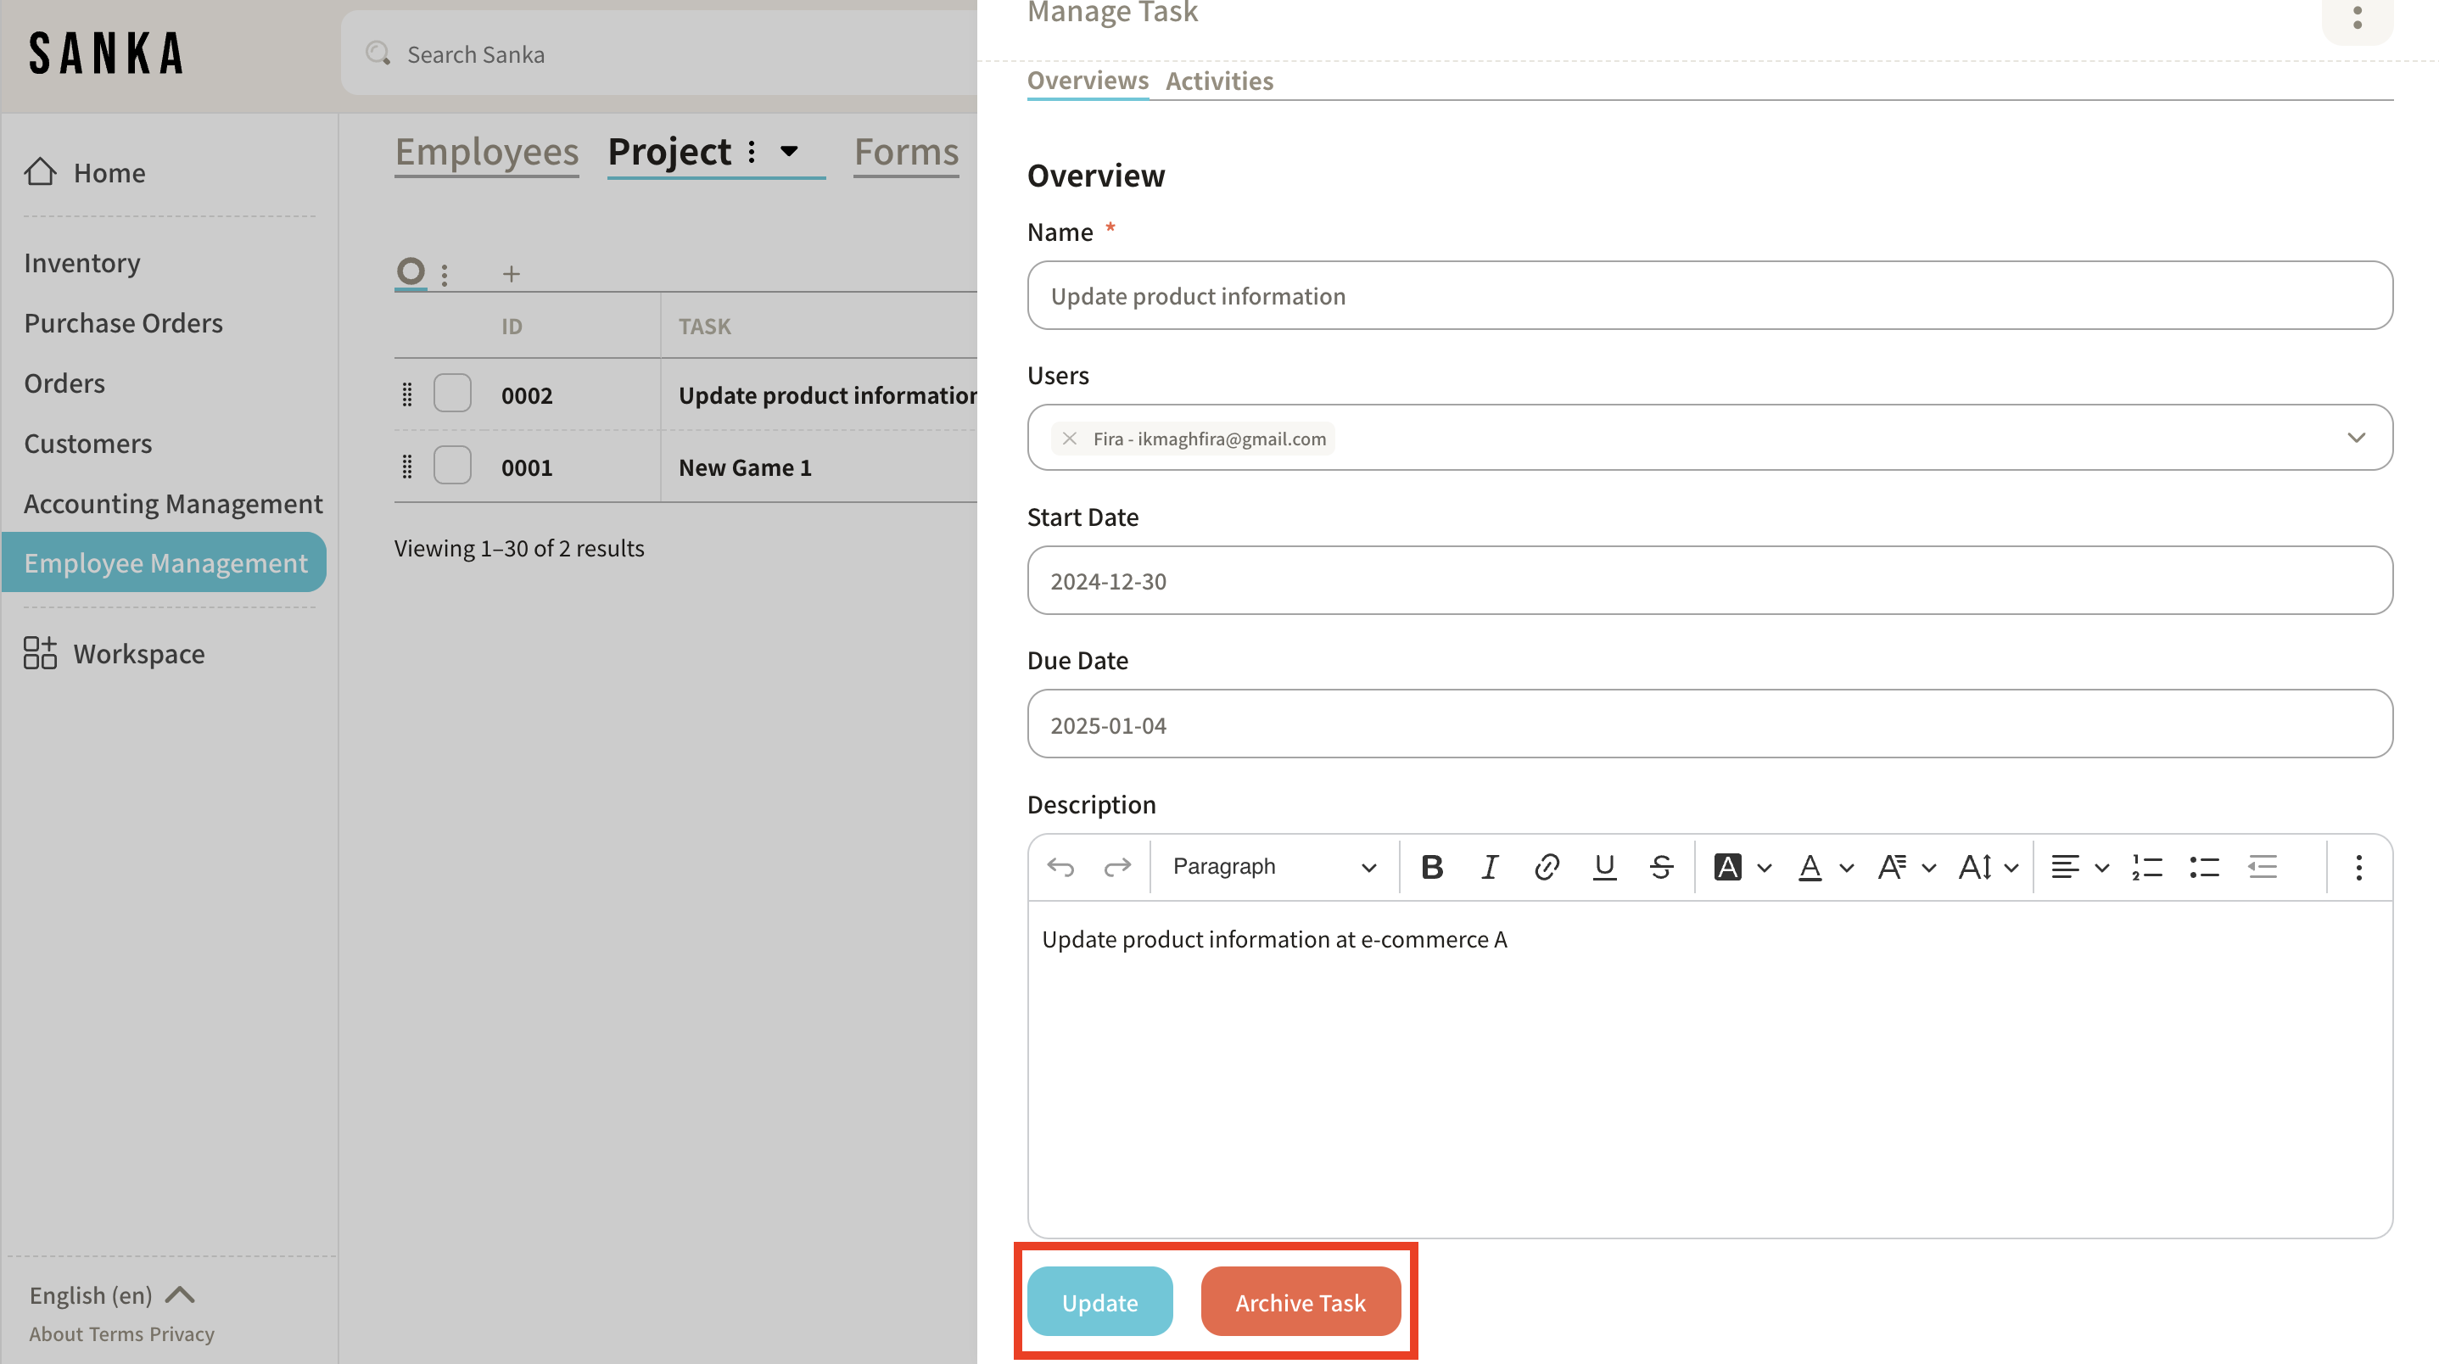Apply italic formatting in description toolbar
Screen dimensions: 2439x1364
coord(1490,867)
